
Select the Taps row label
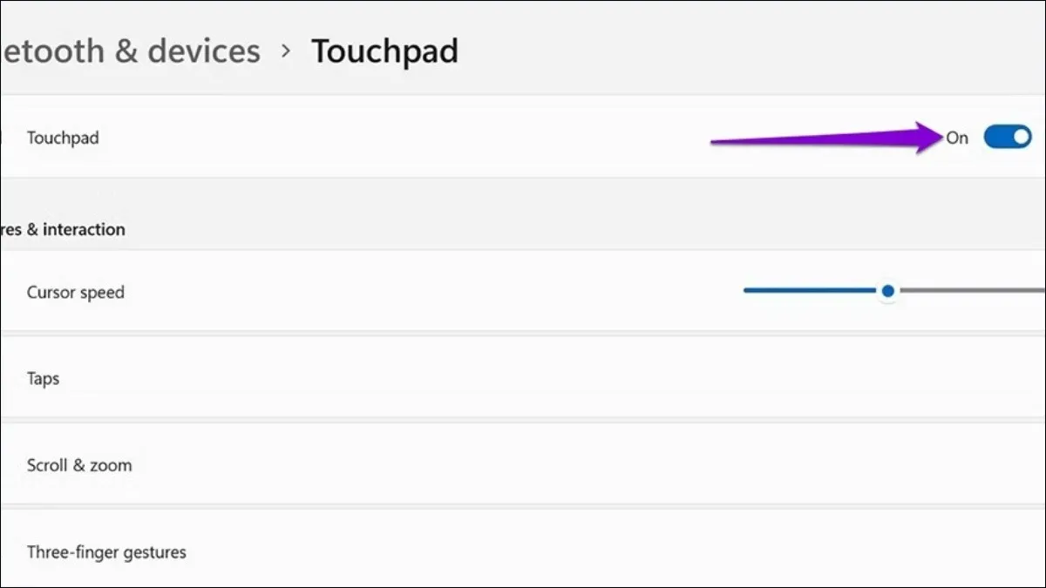point(43,378)
